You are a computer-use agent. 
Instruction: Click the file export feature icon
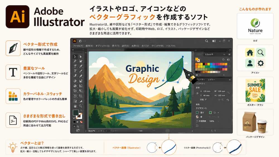pyautogui.click(x=13, y=120)
